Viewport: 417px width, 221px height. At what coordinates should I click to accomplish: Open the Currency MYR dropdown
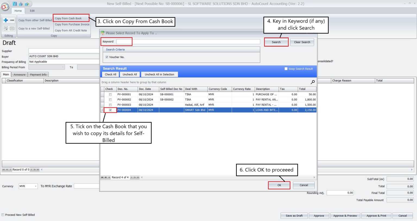pos(36,186)
